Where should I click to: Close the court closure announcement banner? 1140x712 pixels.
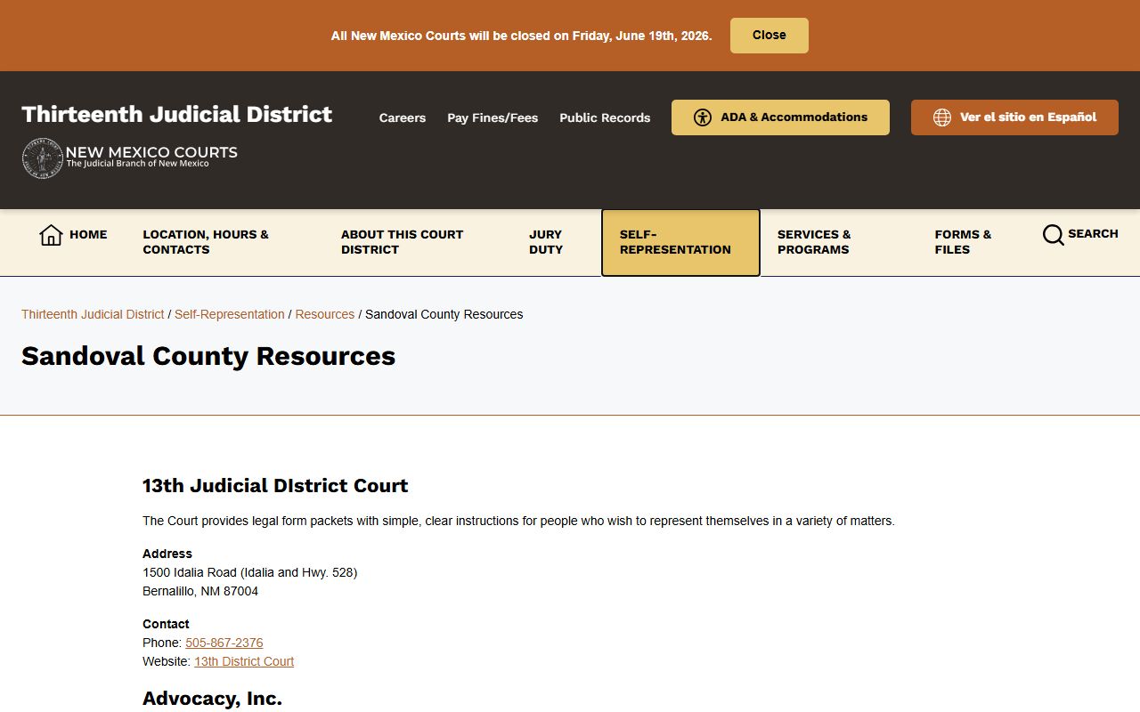(x=769, y=36)
